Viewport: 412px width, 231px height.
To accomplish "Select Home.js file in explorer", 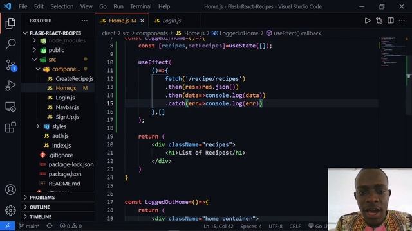I will tap(66, 88).
